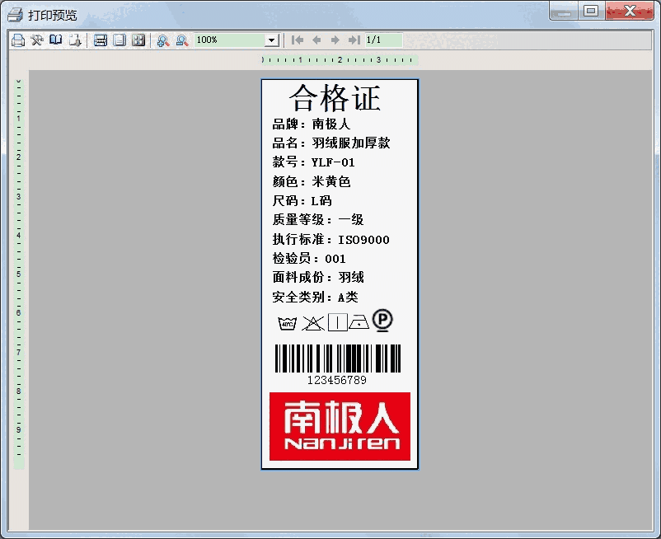Jump to first page with the arrow icon
661x539 pixels.
(x=297, y=40)
